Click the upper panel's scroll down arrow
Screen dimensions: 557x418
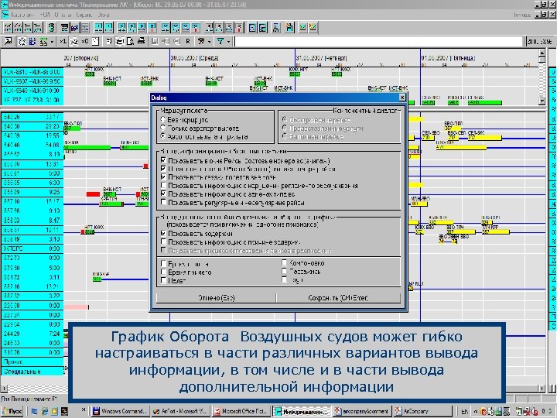[x=542, y=101]
